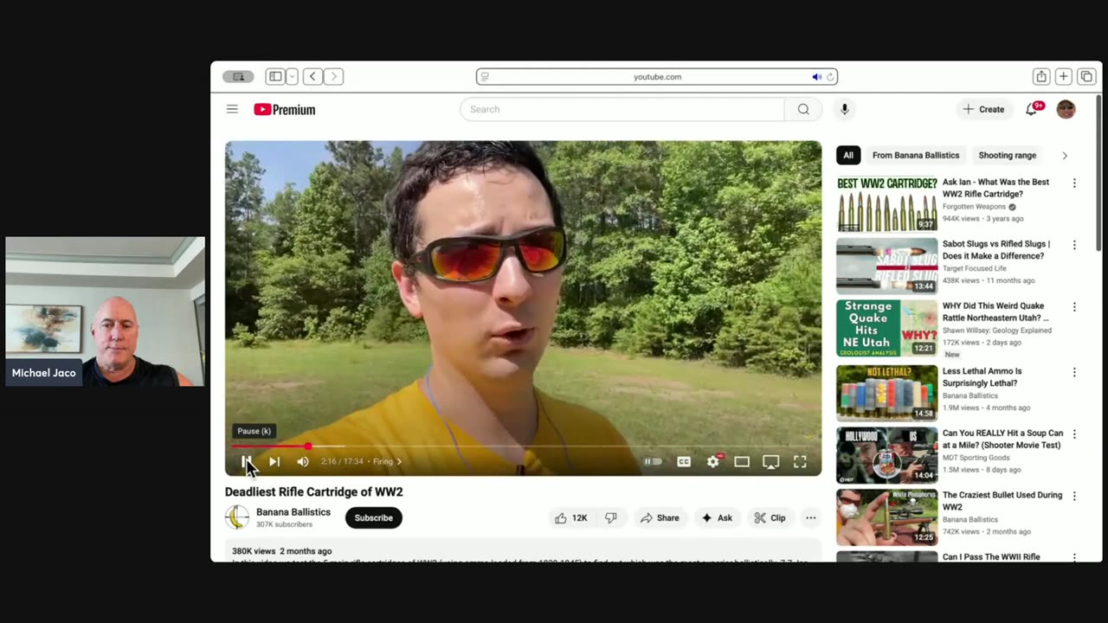Open the Banana Ballistics channel name link

293,512
